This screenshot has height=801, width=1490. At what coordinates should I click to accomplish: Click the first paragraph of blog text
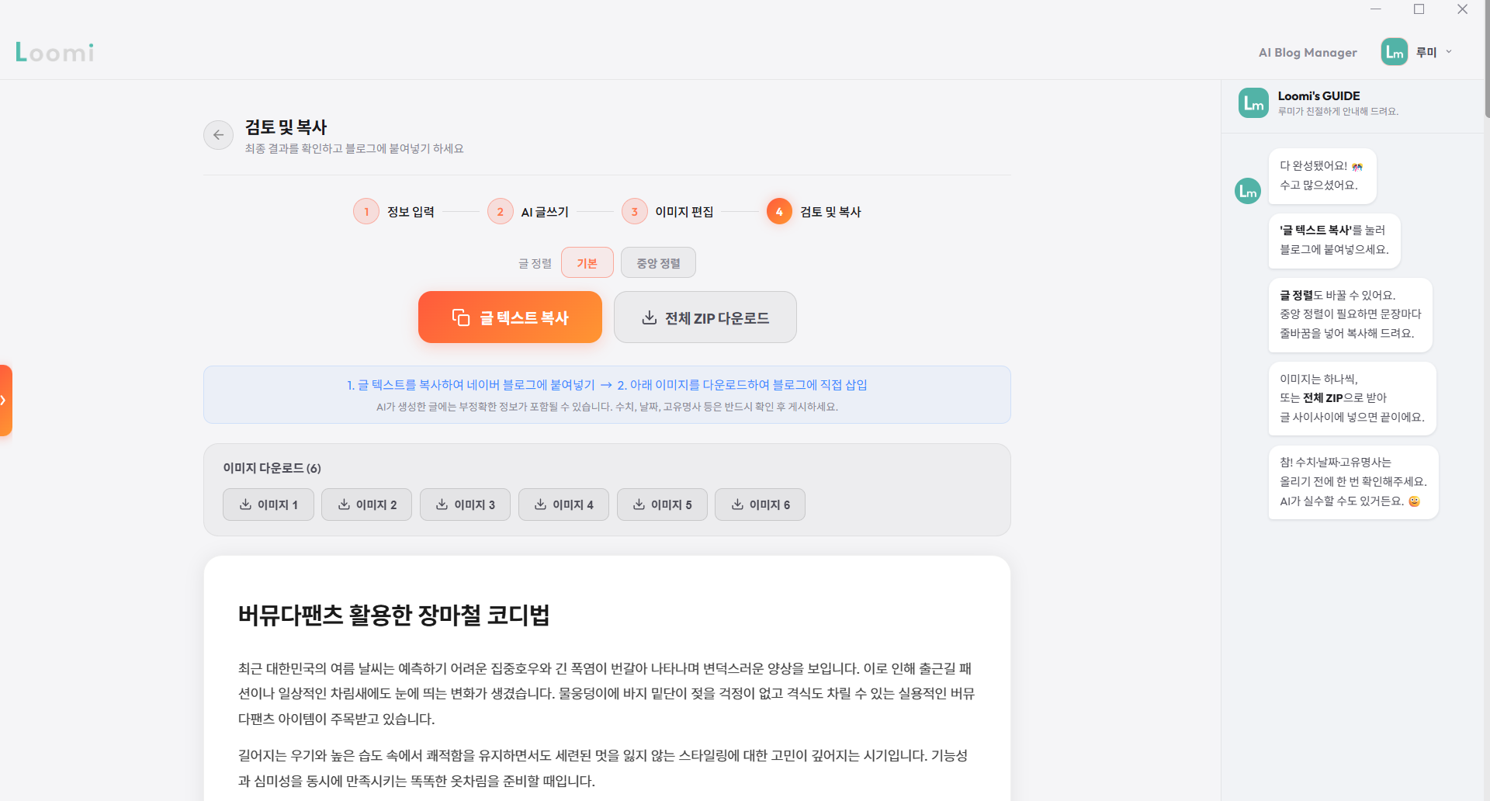606,693
